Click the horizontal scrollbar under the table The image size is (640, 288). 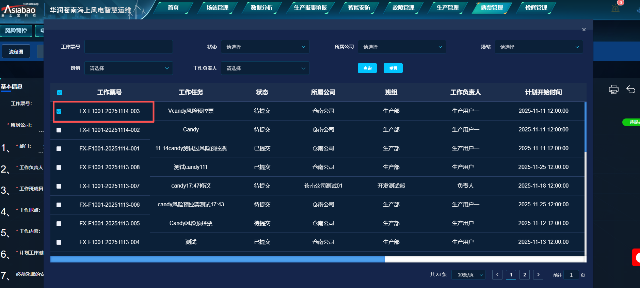point(218,259)
